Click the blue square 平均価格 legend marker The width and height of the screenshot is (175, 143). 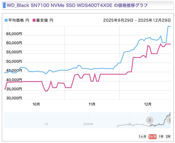6,20
